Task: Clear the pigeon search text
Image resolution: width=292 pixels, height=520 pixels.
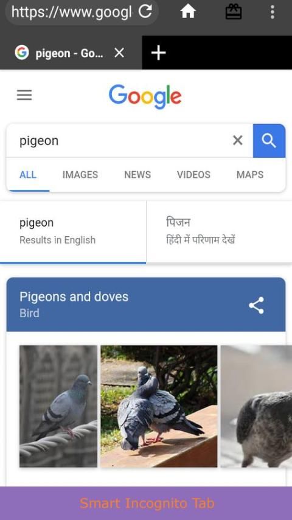Action: tap(238, 141)
